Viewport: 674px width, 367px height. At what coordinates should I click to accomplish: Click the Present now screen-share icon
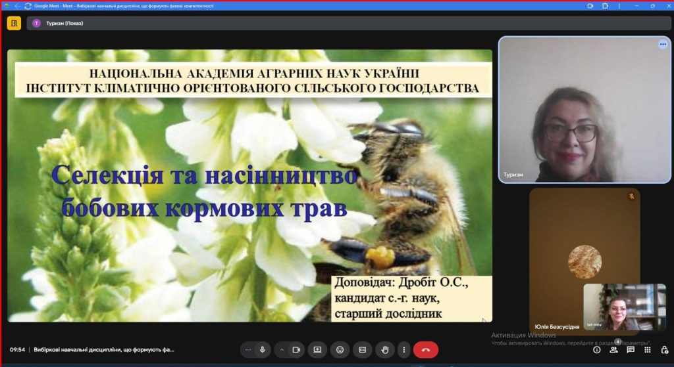pyautogui.click(x=317, y=350)
